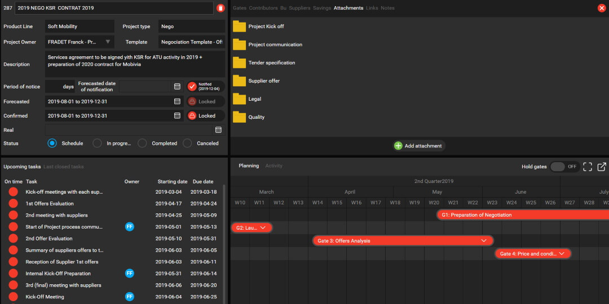Click the Starting date column header

pyautogui.click(x=173, y=181)
